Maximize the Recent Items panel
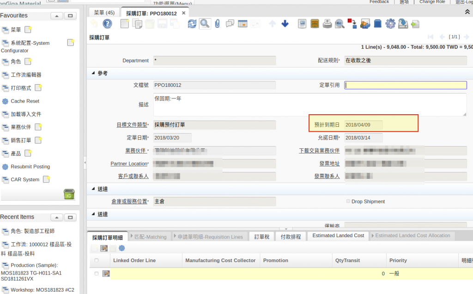This screenshot has height=294, width=473. (x=70, y=217)
